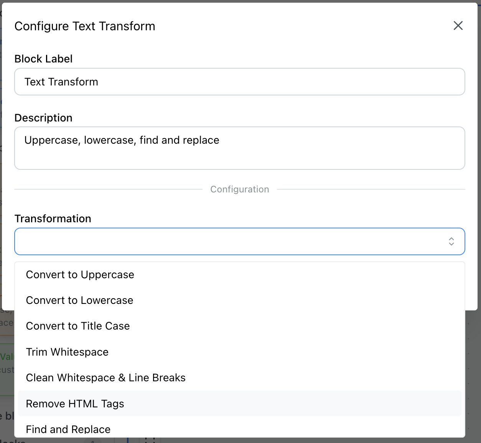The width and height of the screenshot is (481, 443).
Task: Focus the Block Label input field
Action: coord(239,82)
